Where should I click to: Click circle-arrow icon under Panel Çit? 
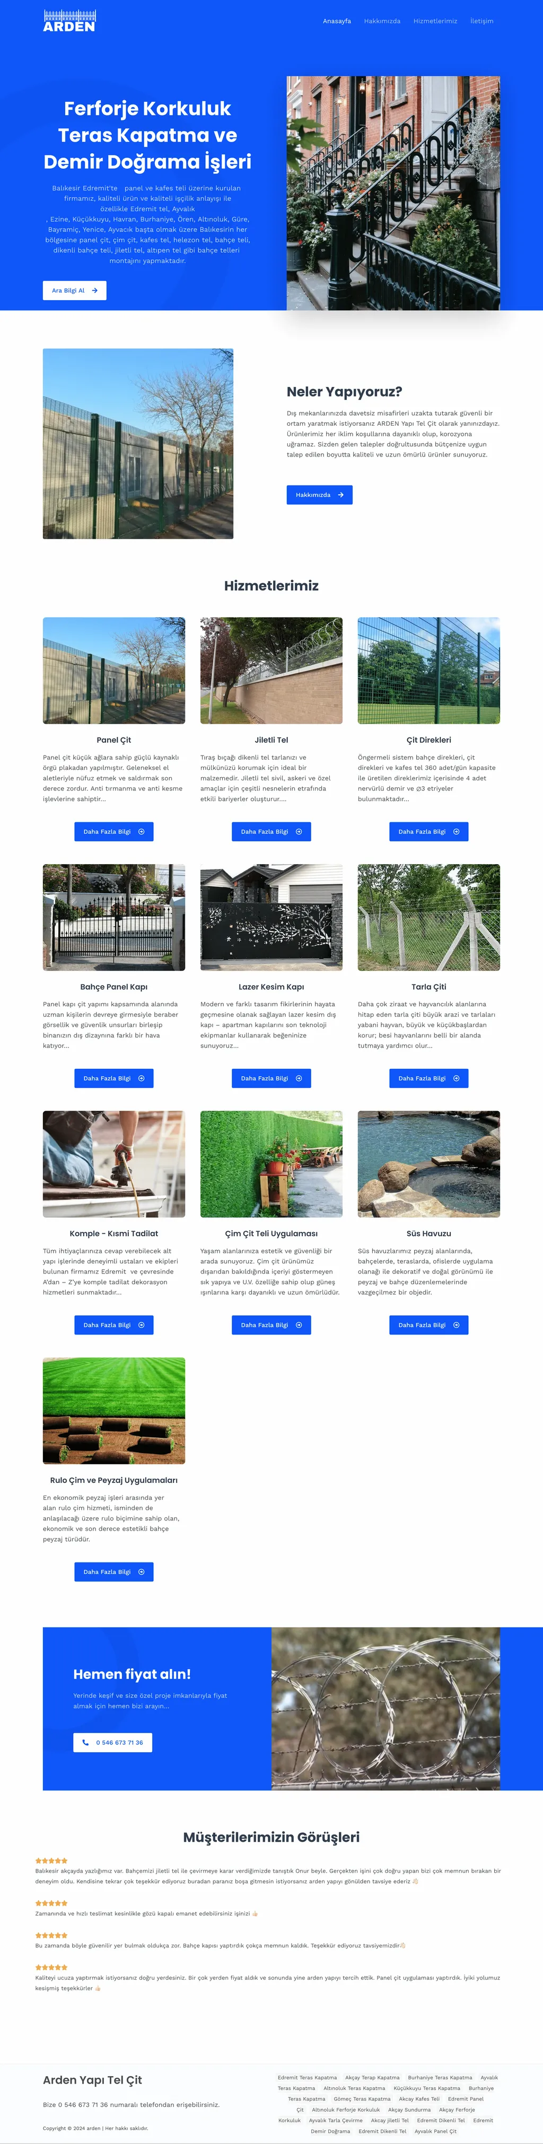coord(142,831)
